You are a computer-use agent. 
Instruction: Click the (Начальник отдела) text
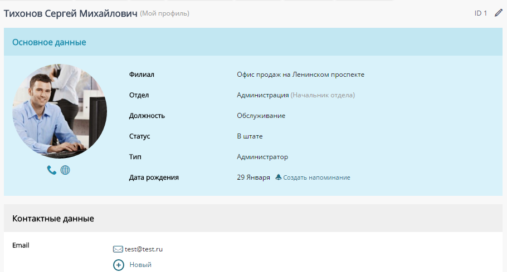coord(323,95)
